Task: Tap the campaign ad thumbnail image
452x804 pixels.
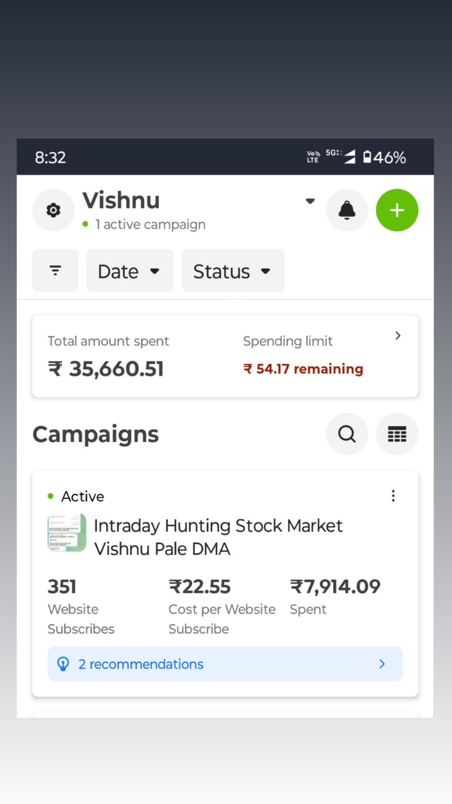Action: pyautogui.click(x=67, y=533)
